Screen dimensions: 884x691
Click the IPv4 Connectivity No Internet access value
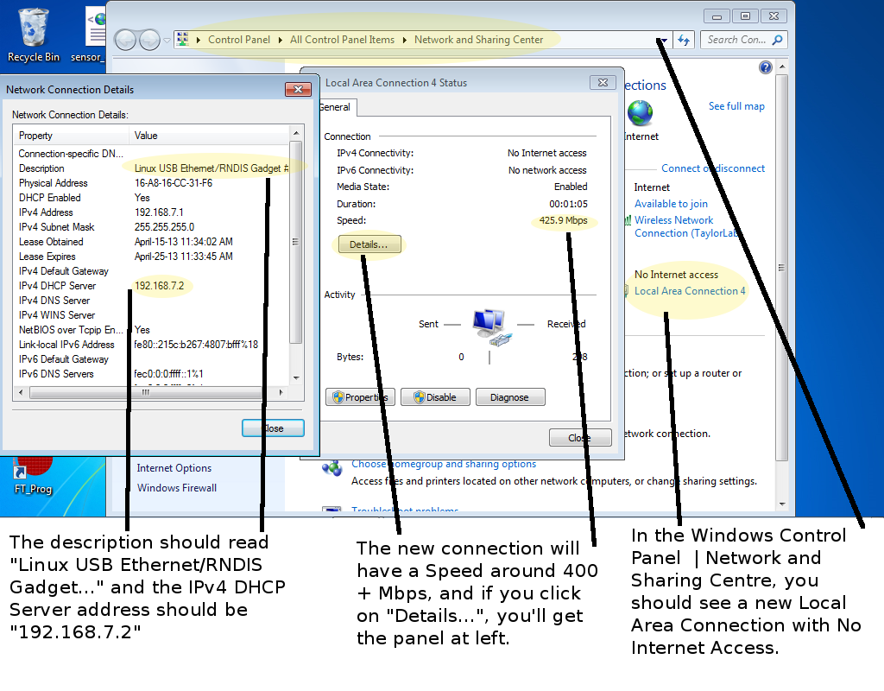[546, 153]
